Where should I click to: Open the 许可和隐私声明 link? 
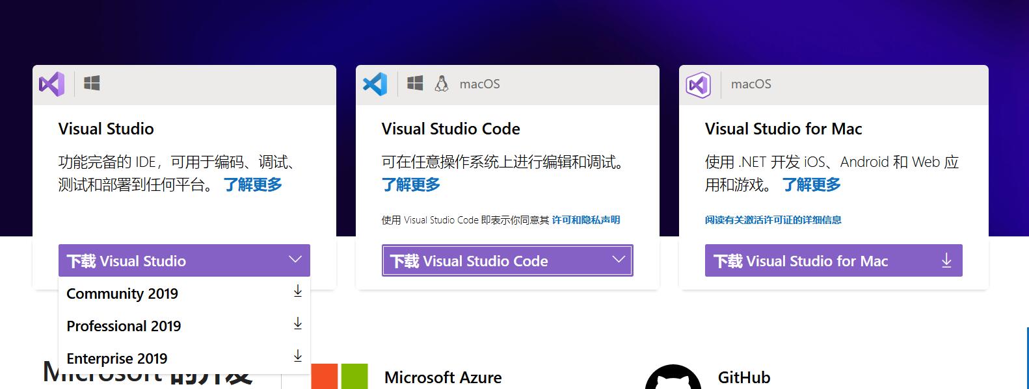pyautogui.click(x=586, y=220)
